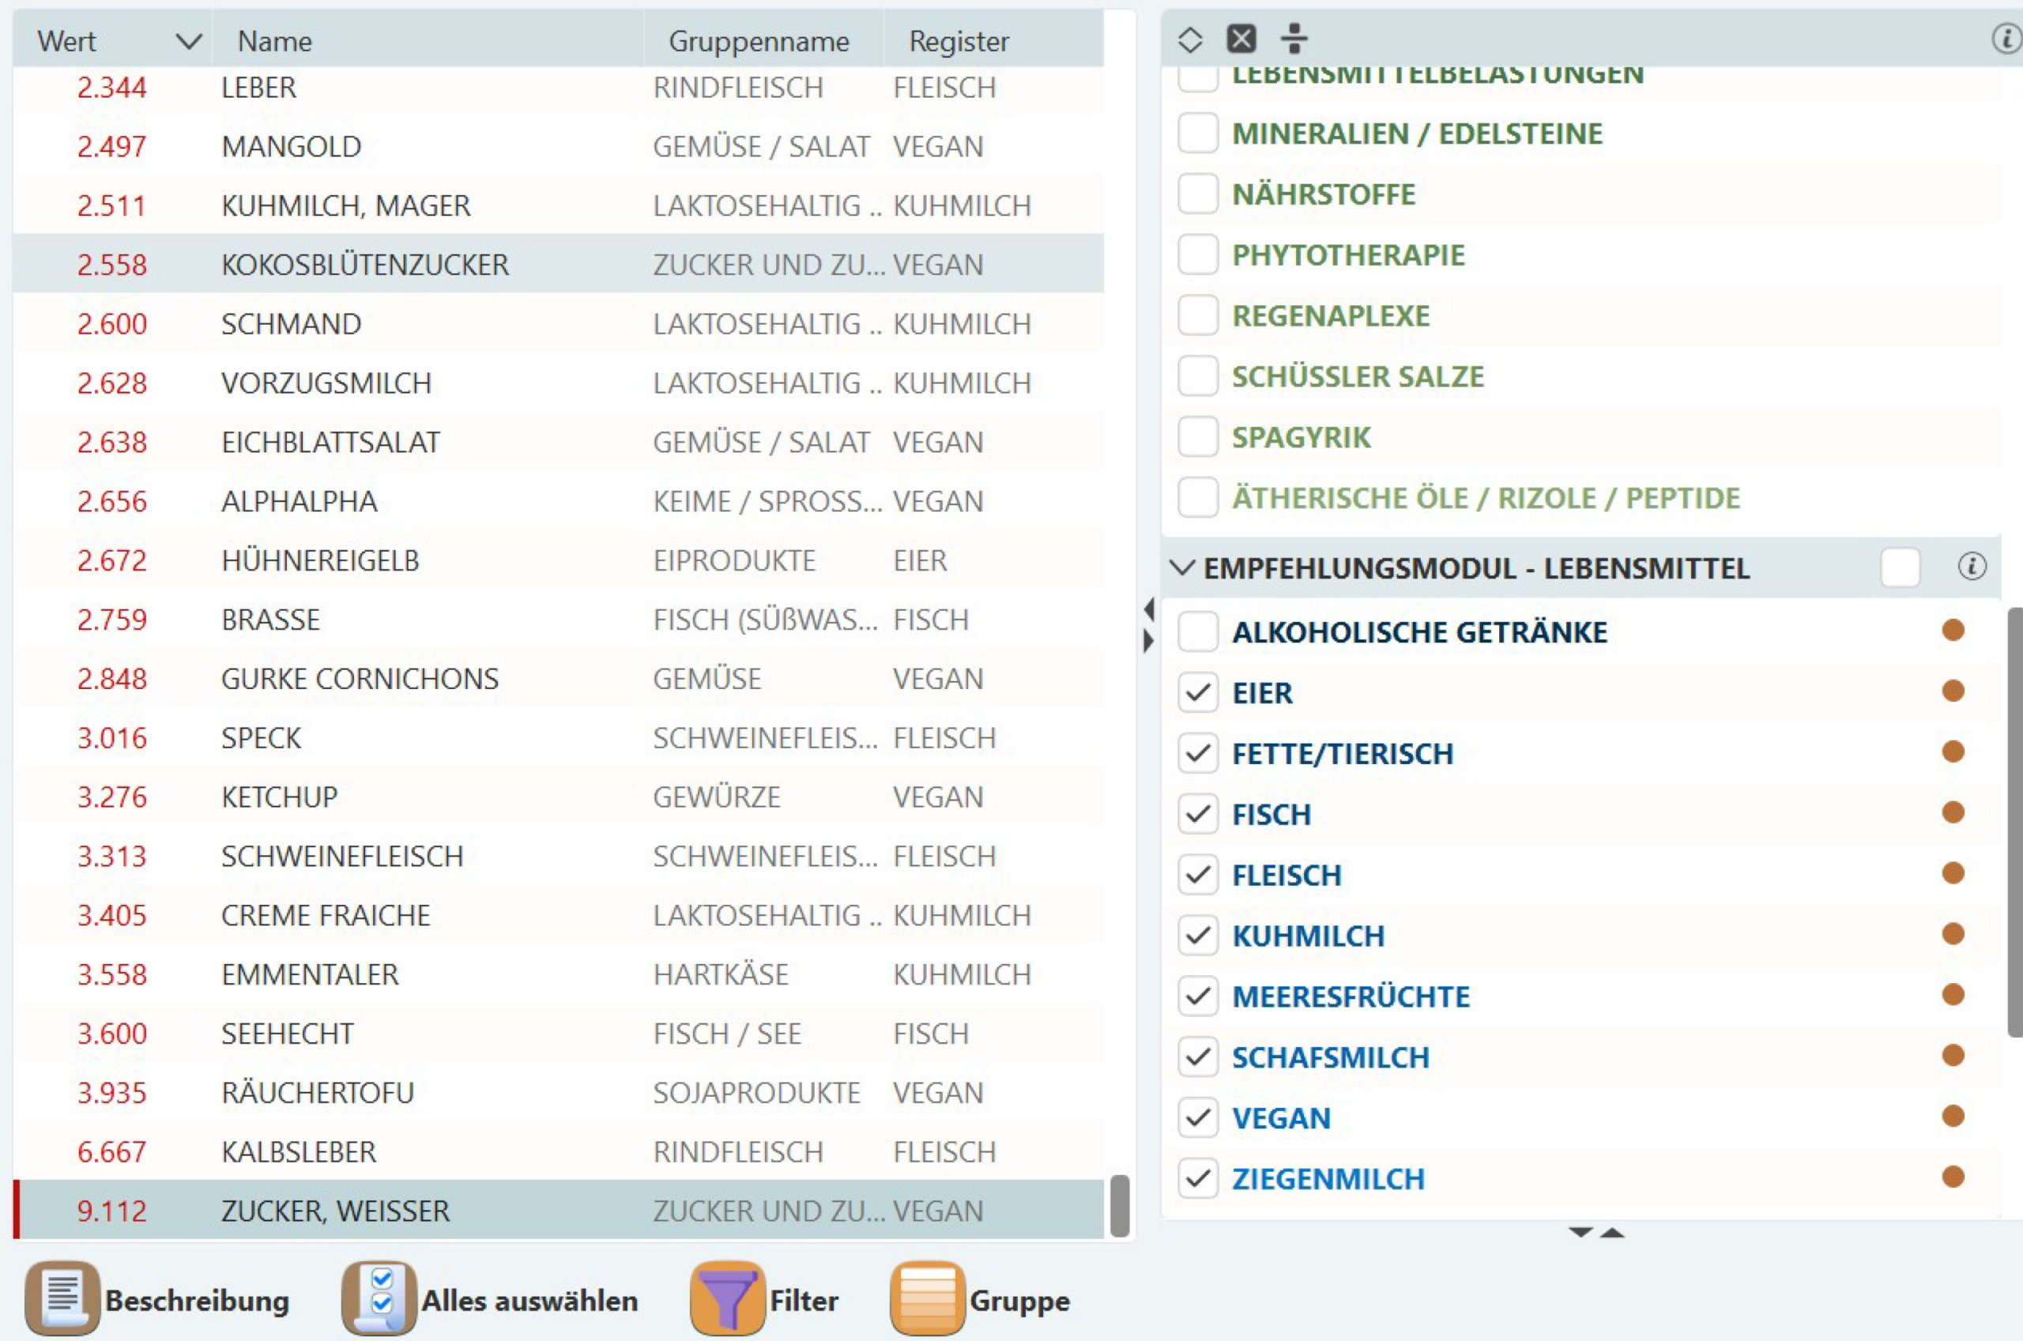Viewport: 2023px width, 1341px height.
Task: Click the diamond expand icon in panel header
Action: coord(1190,40)
